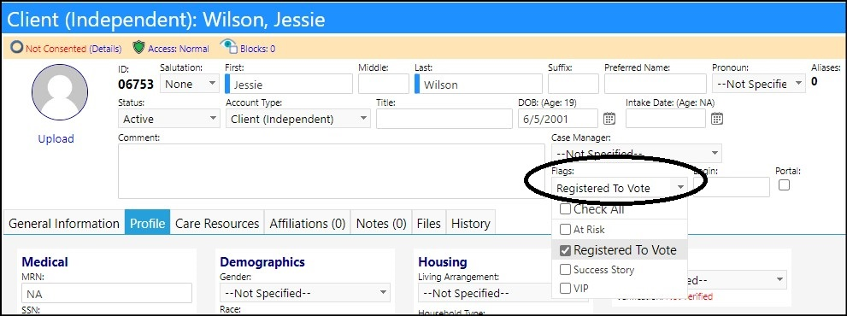Open the DOB calendar picker icon
The width and height of the screenshot is (847, 316).
tap(609, 119)
